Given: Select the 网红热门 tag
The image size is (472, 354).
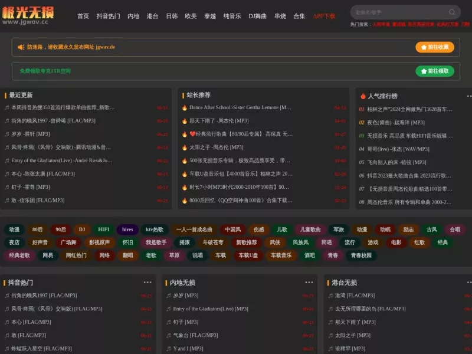Looking at the screenshot, I should (x=76, y=255).
